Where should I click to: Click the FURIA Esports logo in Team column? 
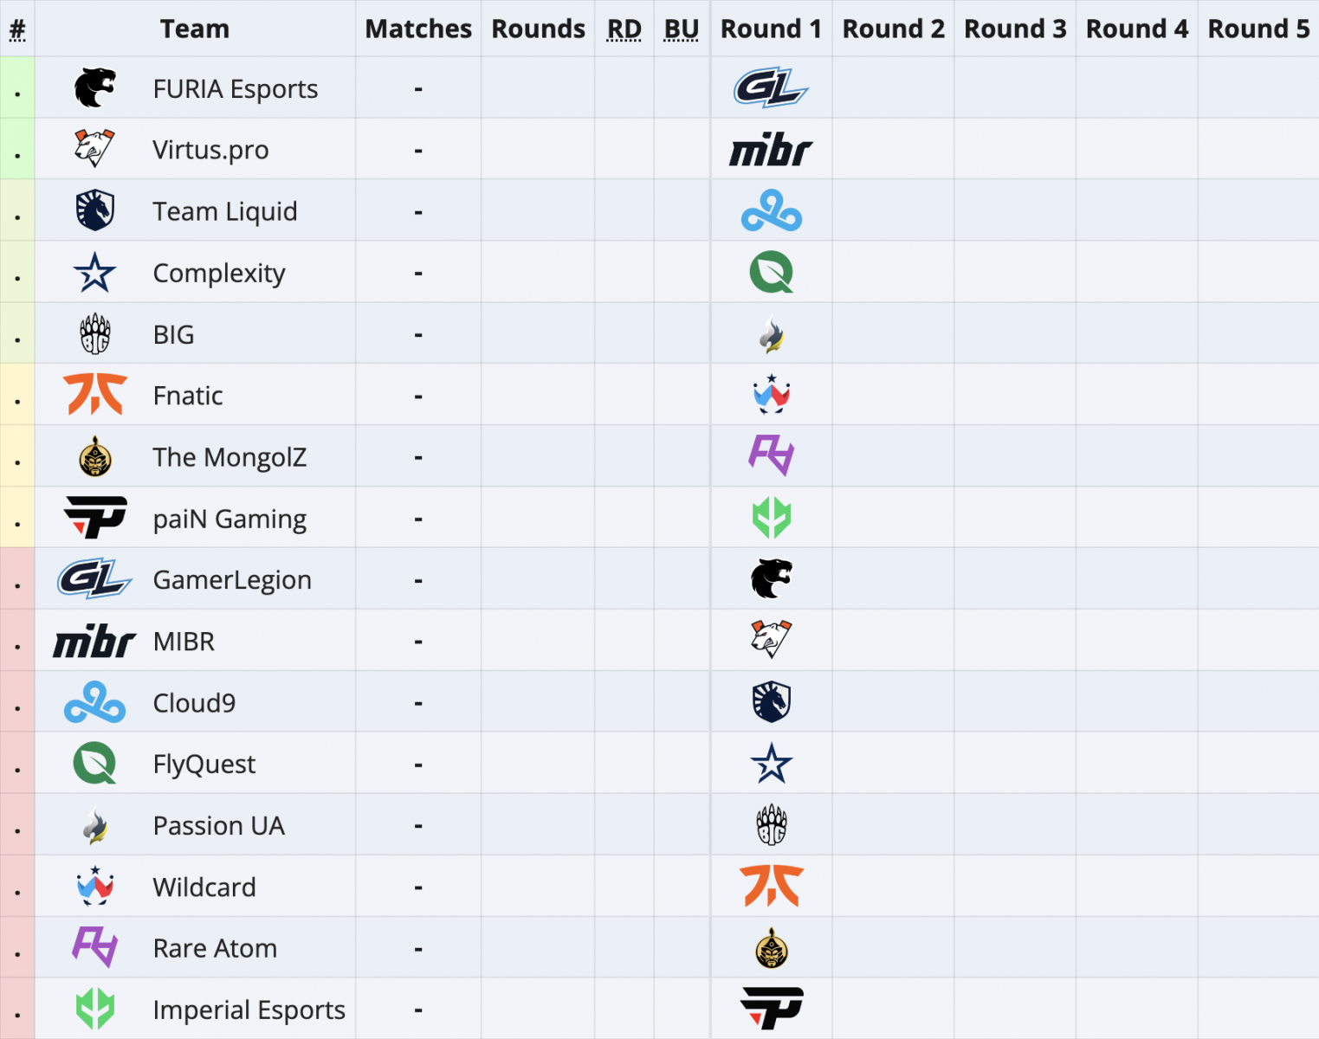[95, 87]
